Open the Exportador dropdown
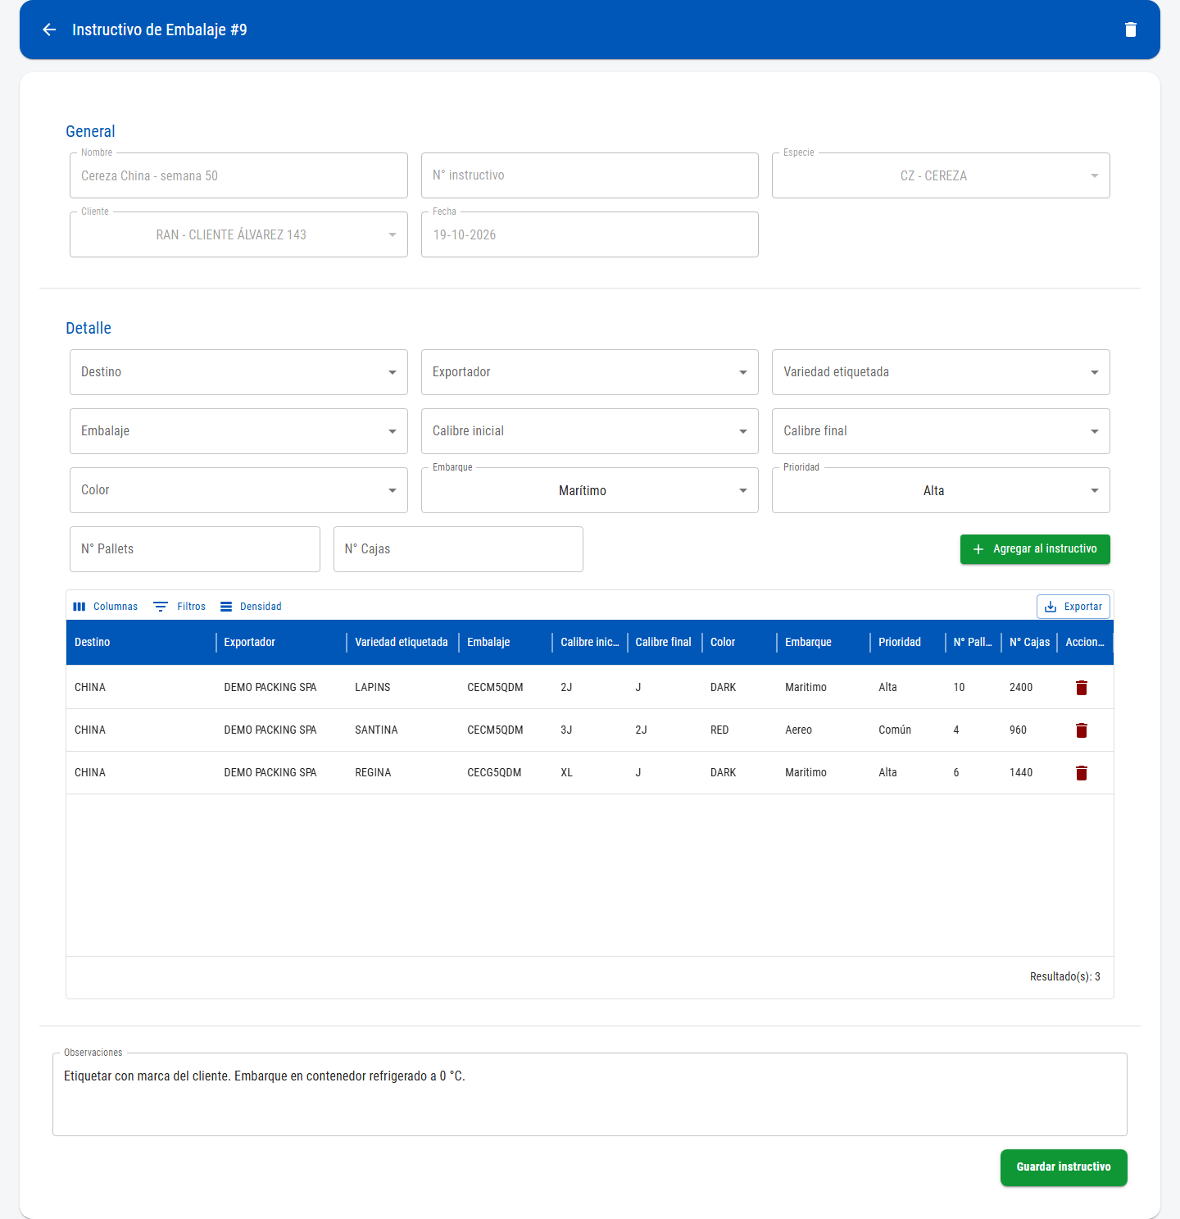The image size is (1180, 1219). pyautogui.click(x=590, y=372)
